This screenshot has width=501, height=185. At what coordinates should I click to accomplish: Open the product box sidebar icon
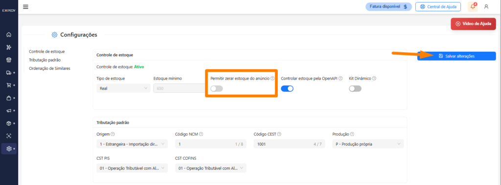click(9, 123)
